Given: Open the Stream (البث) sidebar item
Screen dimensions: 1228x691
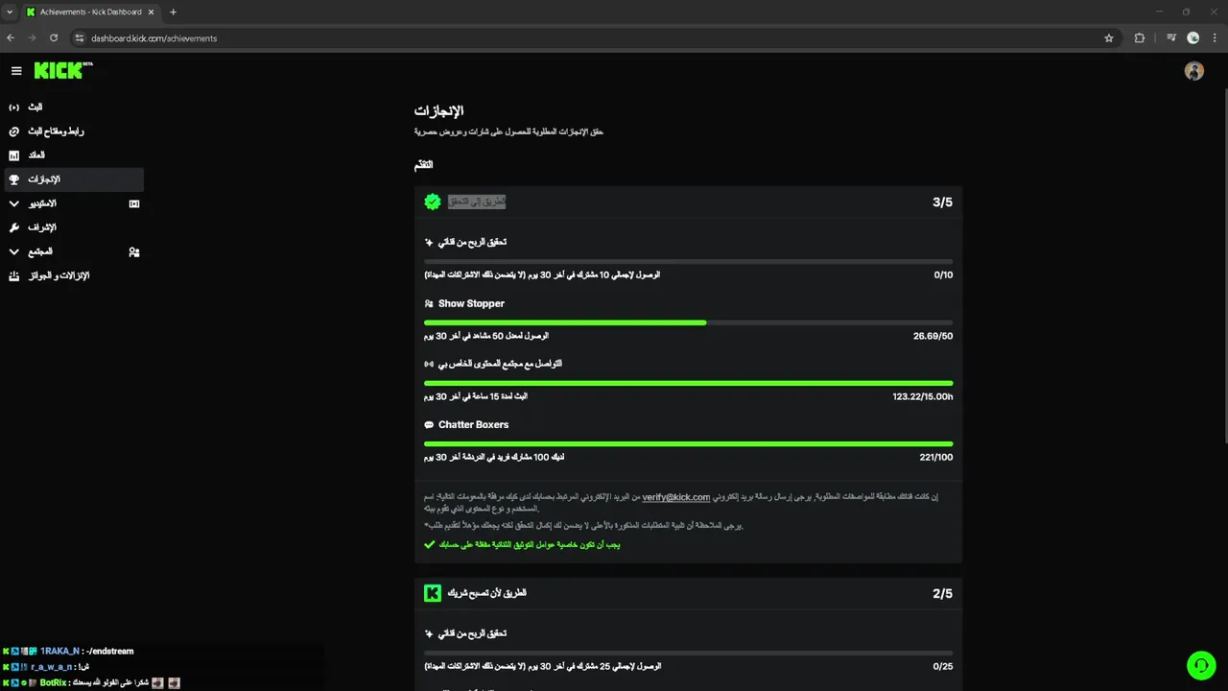Looking at the screenshot, I should (x=35, y=107).
